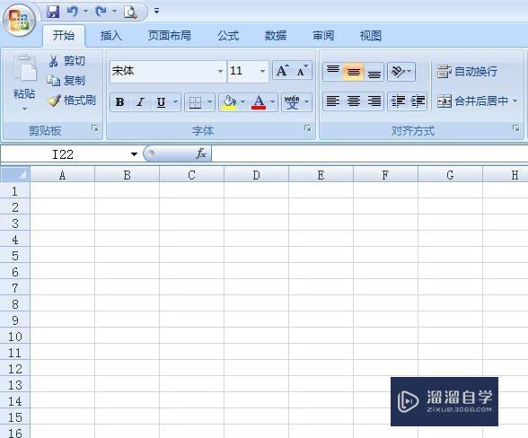The height and width of the screenshot is (438, 528).
Task: Show phonetic guide wén icon
Action: [x=292, y=102]
